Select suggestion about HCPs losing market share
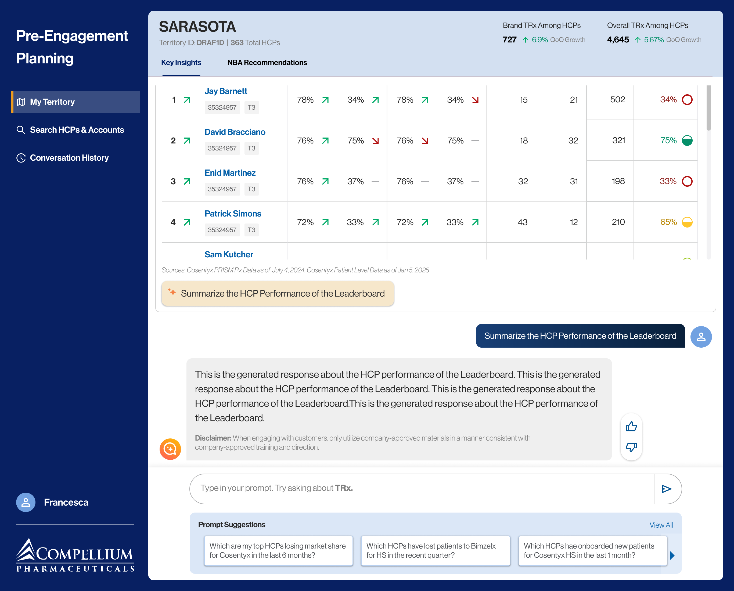Screen dimensions: 734x591 pos(279,551)
